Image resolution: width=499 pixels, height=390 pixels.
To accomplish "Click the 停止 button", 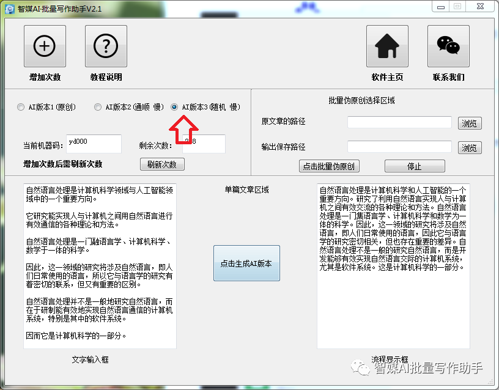I will pyautogui.click(x=415, y=166).
